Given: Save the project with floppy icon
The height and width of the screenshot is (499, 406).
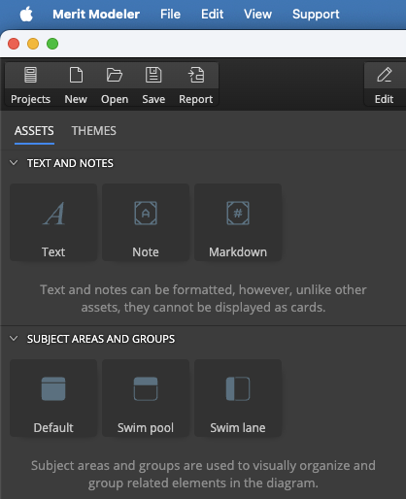Looking at the screenshot, I should pyautogui.click(x=153, y=75).
